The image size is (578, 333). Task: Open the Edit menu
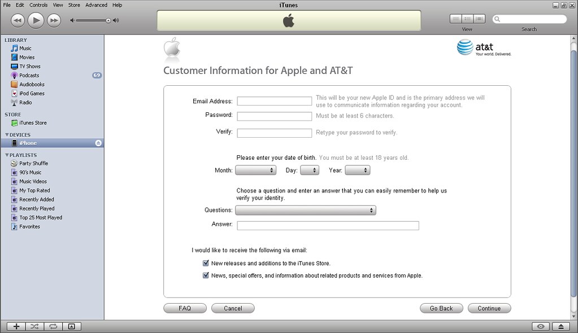point(20,5)
